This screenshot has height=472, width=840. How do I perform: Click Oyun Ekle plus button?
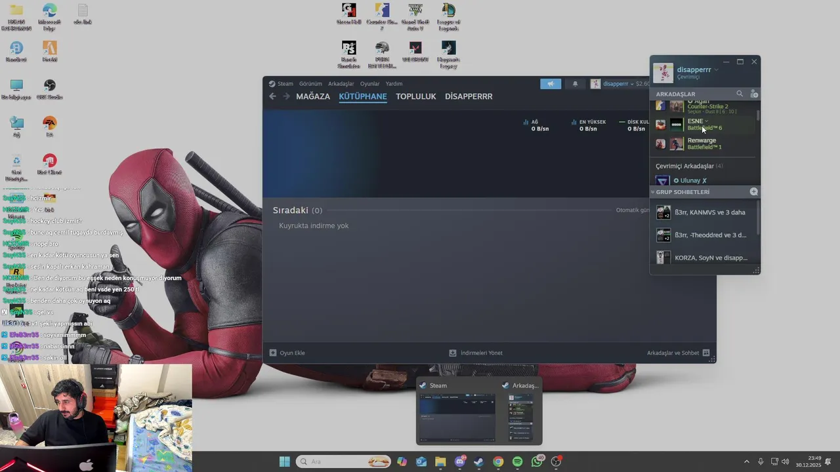coord(287,353)
